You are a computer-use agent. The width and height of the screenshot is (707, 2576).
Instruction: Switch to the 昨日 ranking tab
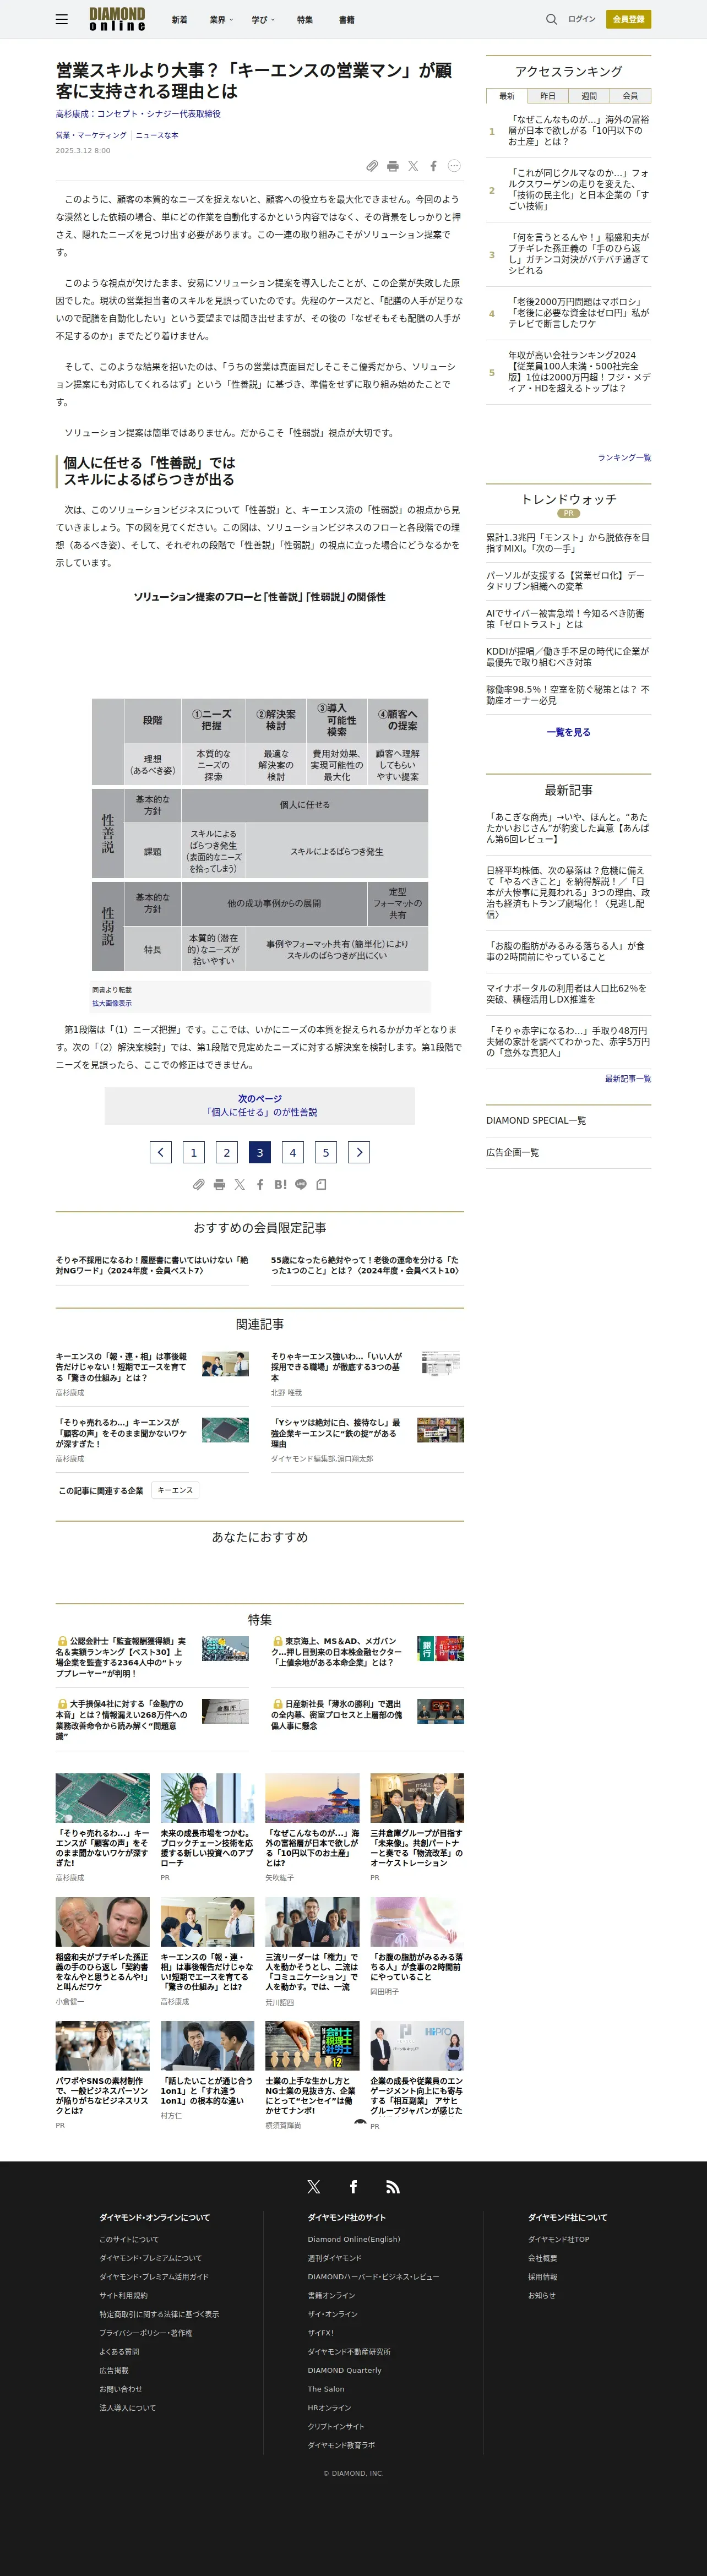coord(548,96)
